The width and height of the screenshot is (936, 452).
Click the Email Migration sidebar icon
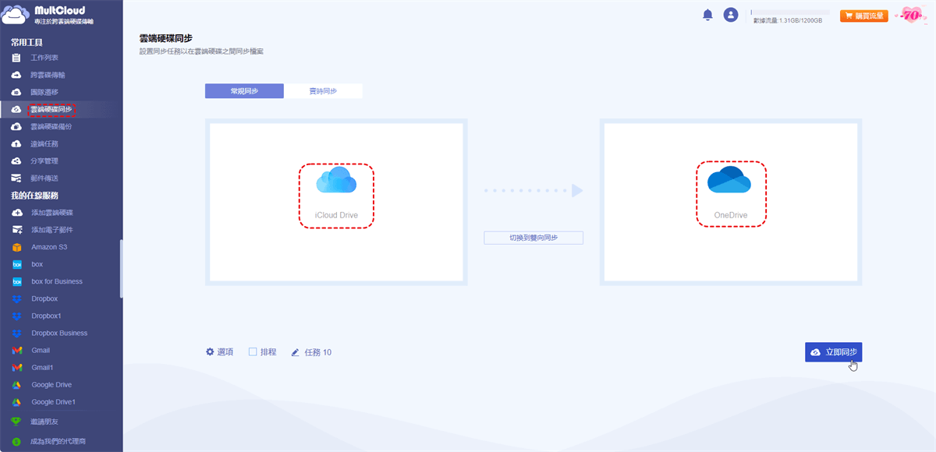(x=16, y=178)
